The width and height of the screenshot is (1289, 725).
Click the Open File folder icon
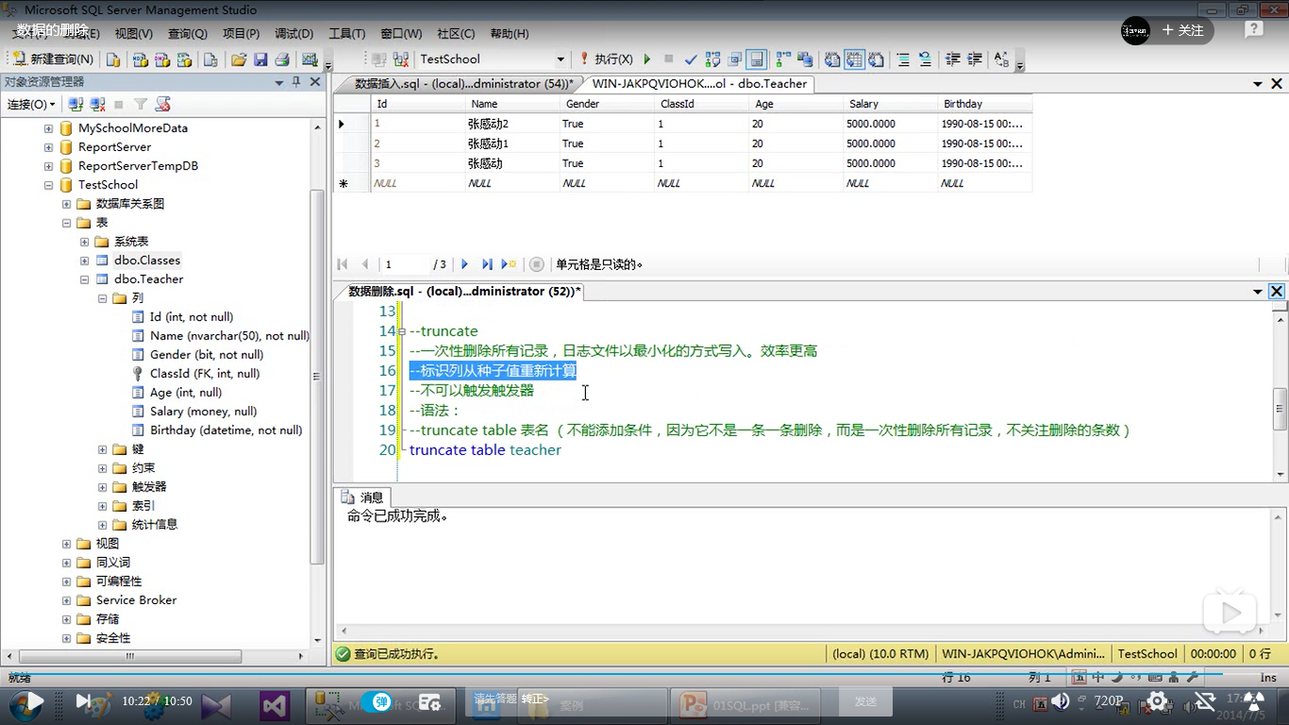pyautogui.click(x=239, y=59)
